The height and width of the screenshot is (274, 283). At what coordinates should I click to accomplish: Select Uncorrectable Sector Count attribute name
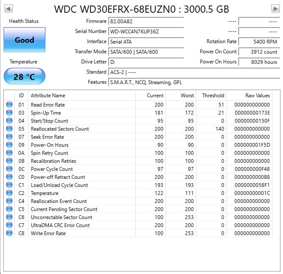click(x=61, y=217)
